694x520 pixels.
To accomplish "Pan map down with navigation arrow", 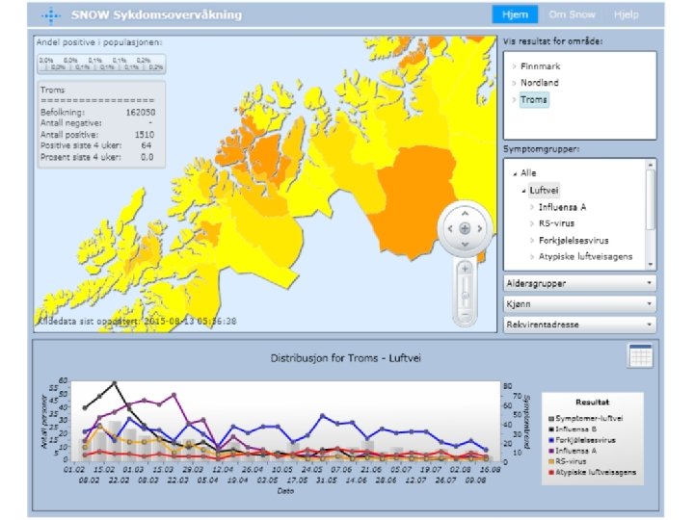I will (x=465, y=244).
